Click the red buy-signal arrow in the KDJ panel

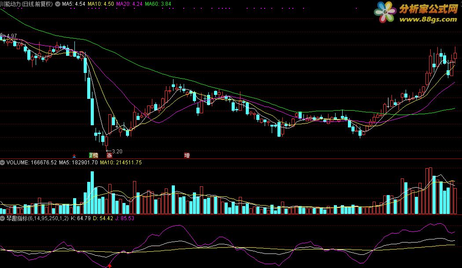[110, 266]
